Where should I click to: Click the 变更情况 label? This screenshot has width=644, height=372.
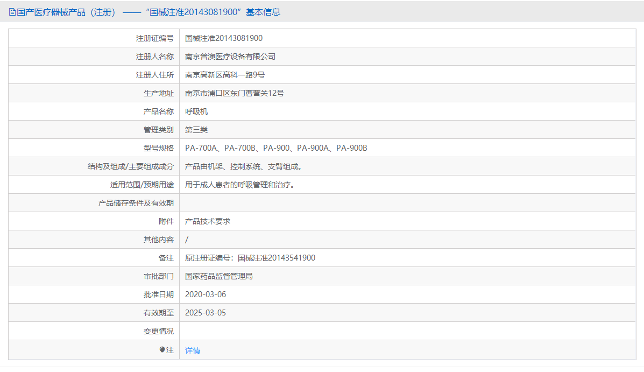click(x=159, y=331)
